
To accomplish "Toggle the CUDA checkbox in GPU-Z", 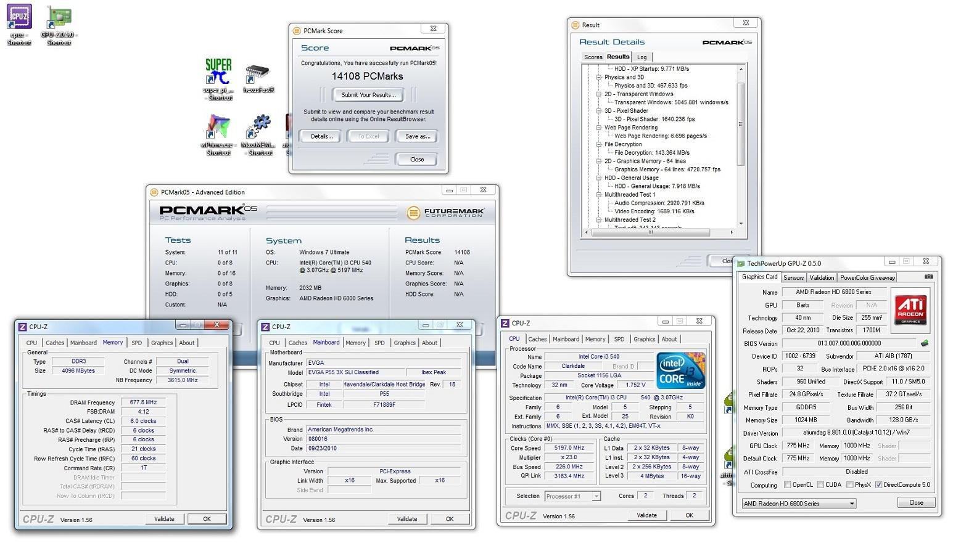I will point(820,485).
